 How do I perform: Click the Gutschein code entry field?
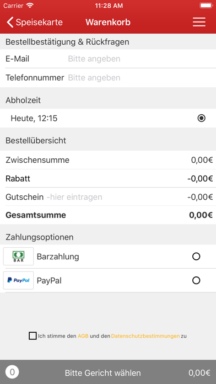pyautogui.click(x=115, y=197)
